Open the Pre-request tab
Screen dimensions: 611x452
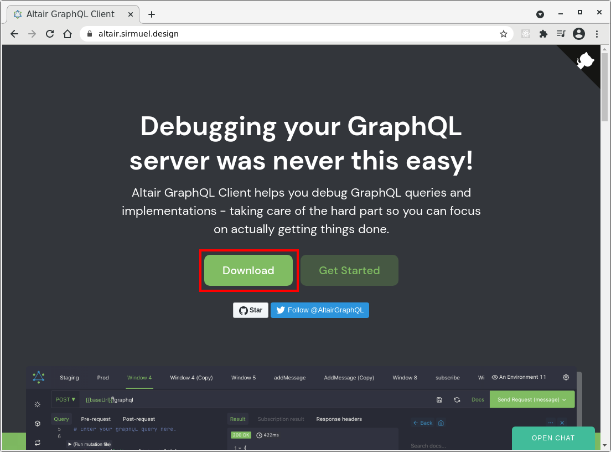pyautogui.click(x=96, y=419)
